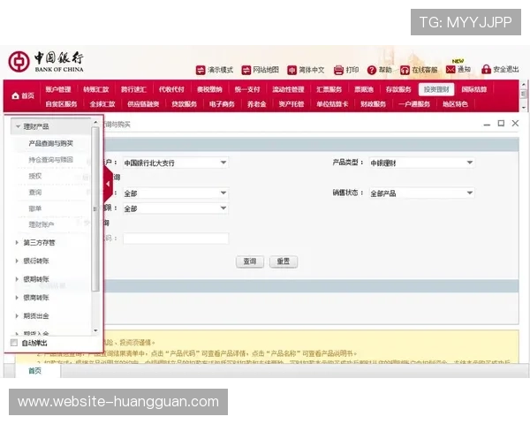Open the 单位结算卡 menu
Image resolution: width=530 pixels, height=424 pixels.
pos(332,104)
